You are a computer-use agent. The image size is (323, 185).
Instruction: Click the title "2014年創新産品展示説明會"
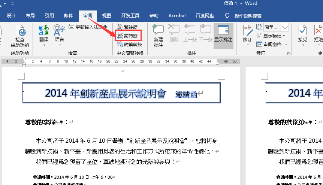coord(105,93)
